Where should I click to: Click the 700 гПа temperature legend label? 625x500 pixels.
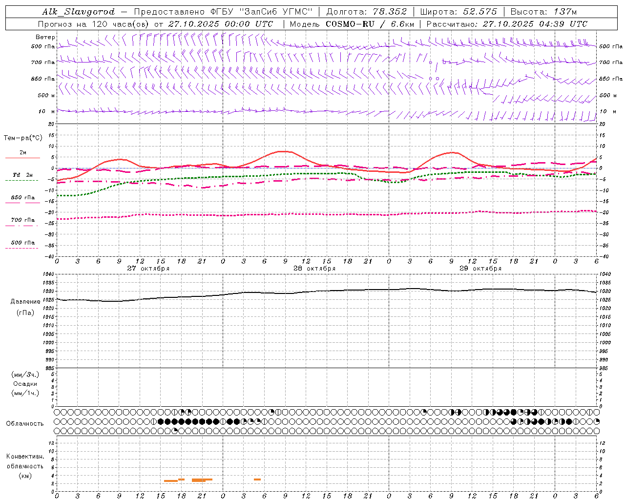click(x=23, y=220)
